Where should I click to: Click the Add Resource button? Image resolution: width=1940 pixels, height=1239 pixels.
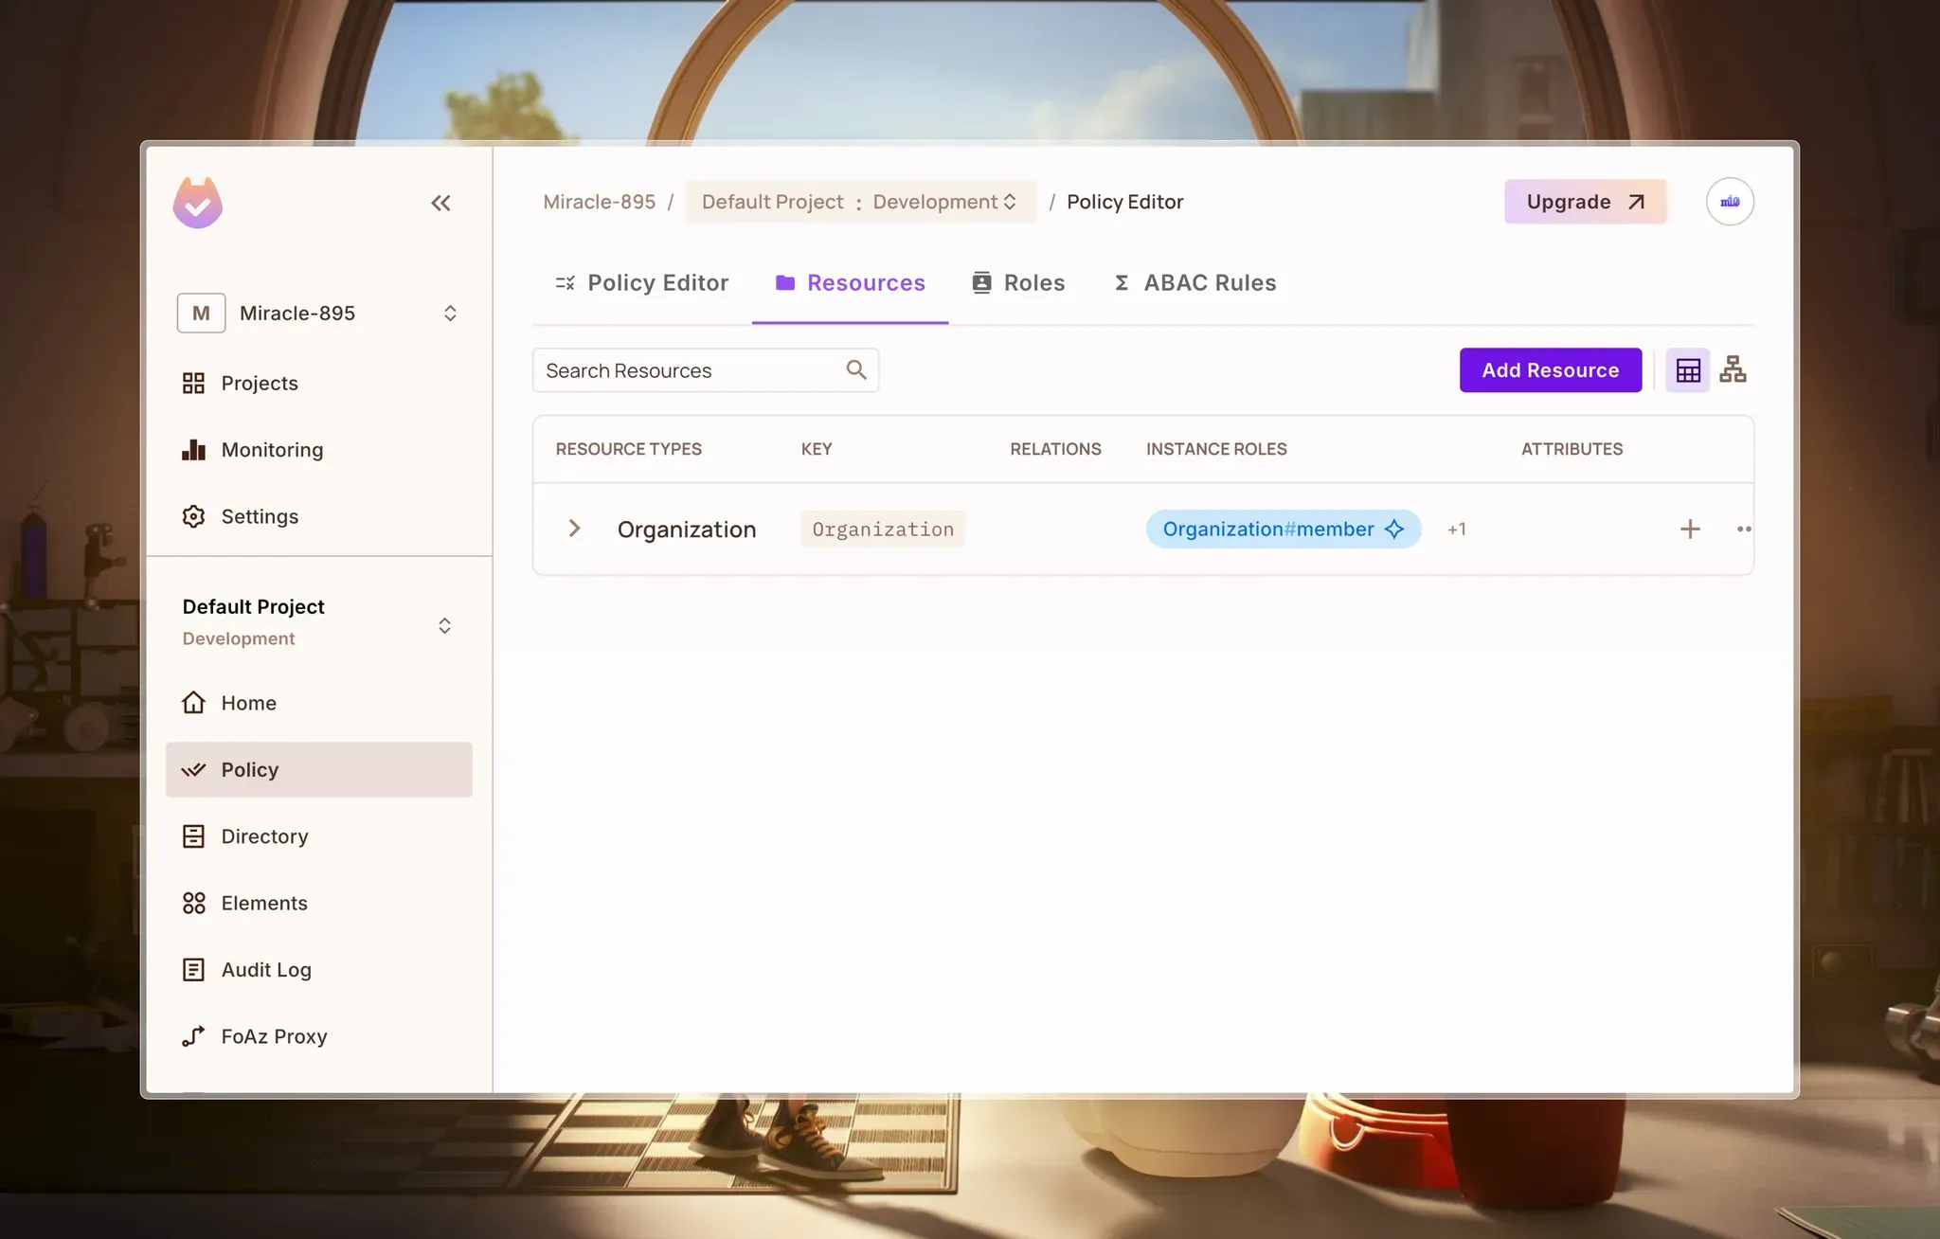[x=1550, y=369]
